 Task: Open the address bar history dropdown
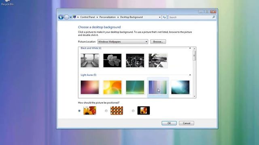[x=160, y=17]
